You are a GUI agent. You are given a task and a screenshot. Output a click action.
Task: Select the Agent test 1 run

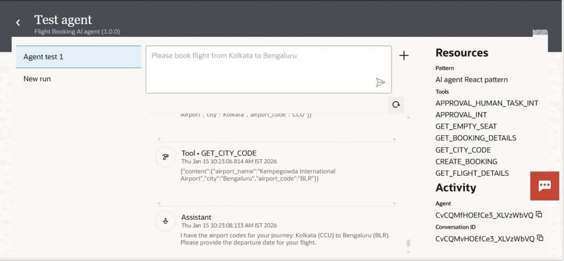click(x=78, y=57)
